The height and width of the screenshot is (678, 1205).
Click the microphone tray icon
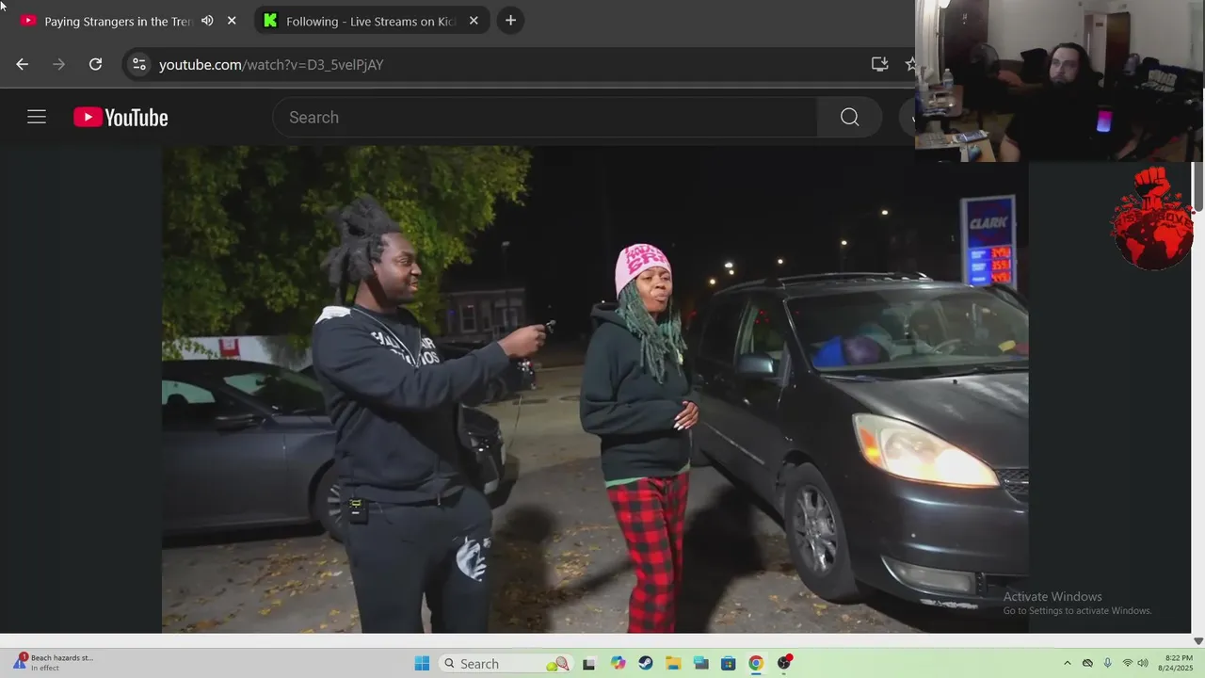(1107, 663)
